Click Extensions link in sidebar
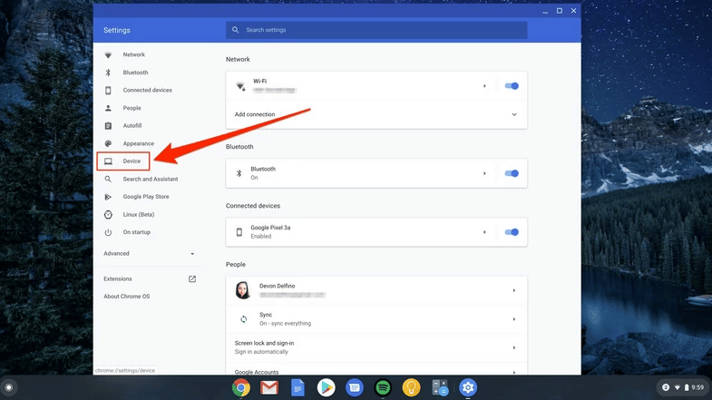The height and width of the screenshot is (400, 712). pyautogui.click(x=118, y=278)
